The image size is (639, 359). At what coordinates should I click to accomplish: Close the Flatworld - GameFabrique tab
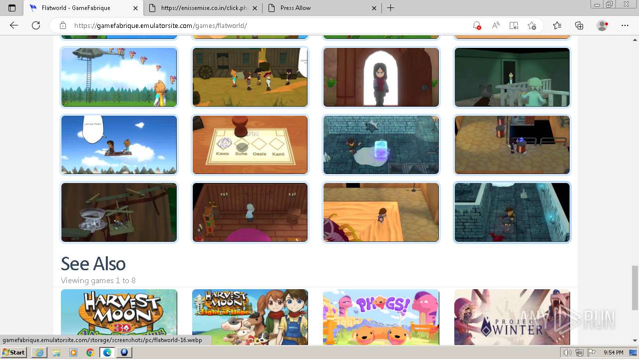coord(136,8)
